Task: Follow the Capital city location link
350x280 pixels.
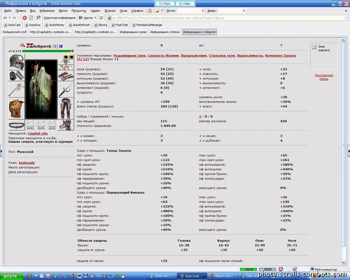Action: click(38, 134)
